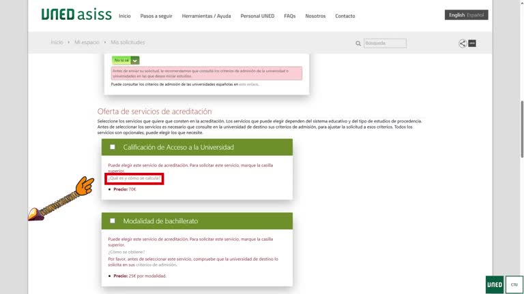Open Personal UNED menu

pyautogui.click(x=257, y=16)
